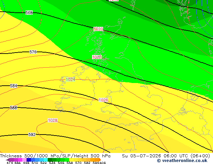
Task: Click the map title 'Thickness 500/1000 hPa/SLP/Height 500 hPa'
Action: pyautogui.click(x=55, y=156)
